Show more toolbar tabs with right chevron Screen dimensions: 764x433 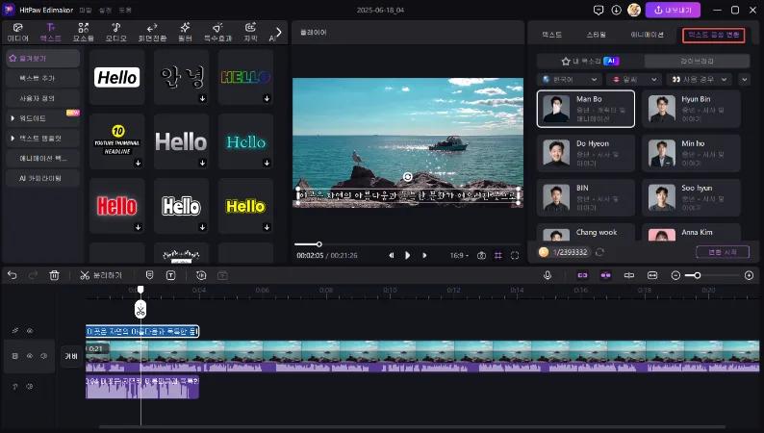(279, 32)
